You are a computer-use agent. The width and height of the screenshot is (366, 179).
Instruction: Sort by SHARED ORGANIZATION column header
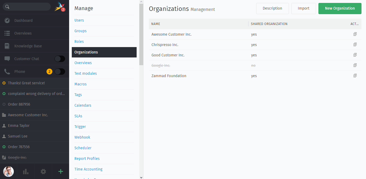point(269,24)
